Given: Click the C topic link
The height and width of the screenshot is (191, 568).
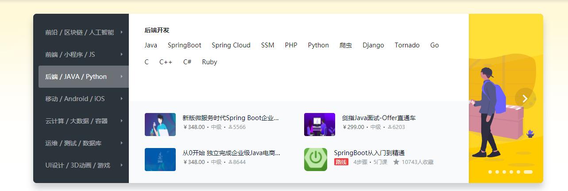Looking at the screenshot, I should pyautogui.click(x=147, y=62).
